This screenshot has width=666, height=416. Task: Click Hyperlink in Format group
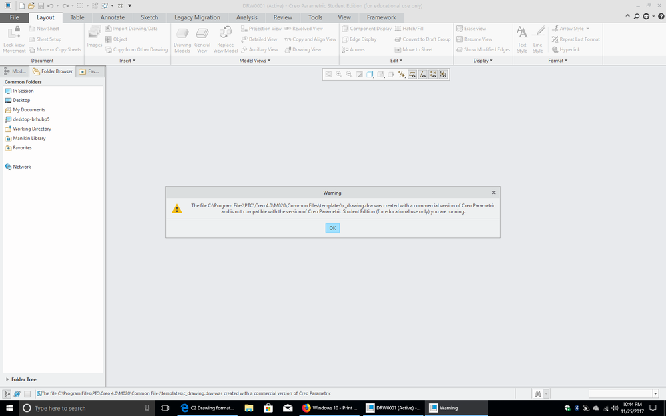click(566, 49)
